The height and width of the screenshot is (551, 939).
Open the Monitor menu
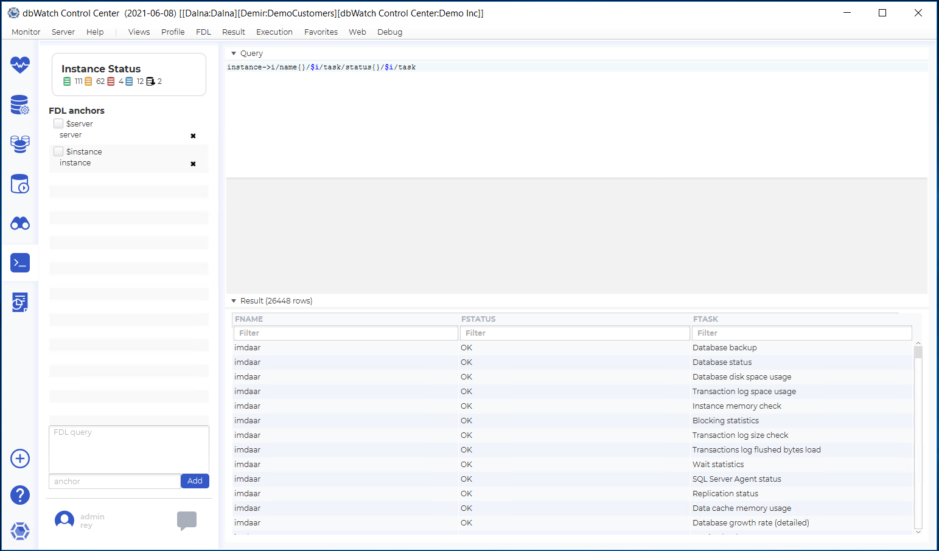pos(26,32)
